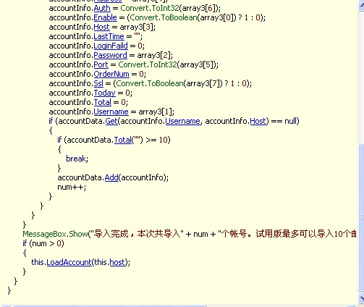Open accountData.Get method link
The width and height of the screenshot is (364, 307).
111,121
